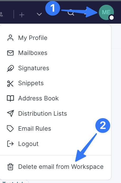
Task: Click the Logout exit arrow icon
Action: [x=10, y=144]
